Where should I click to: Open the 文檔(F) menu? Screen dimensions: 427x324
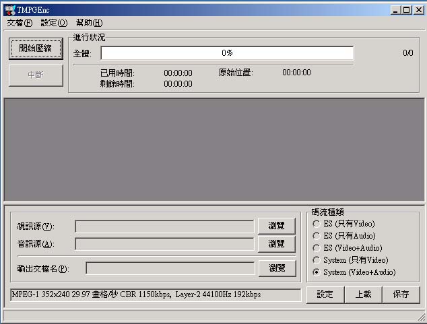[20, 23]
